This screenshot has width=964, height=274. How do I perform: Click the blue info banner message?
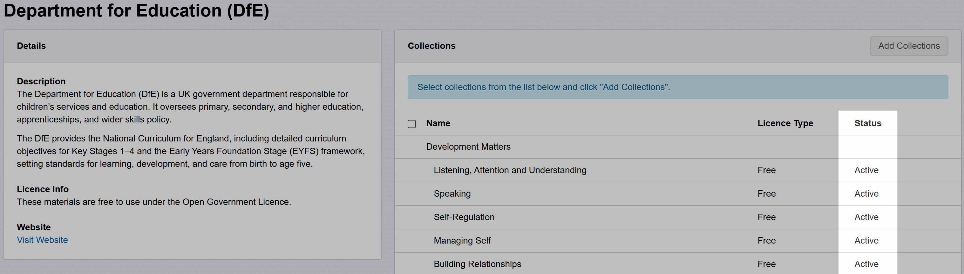pos(543,87)
